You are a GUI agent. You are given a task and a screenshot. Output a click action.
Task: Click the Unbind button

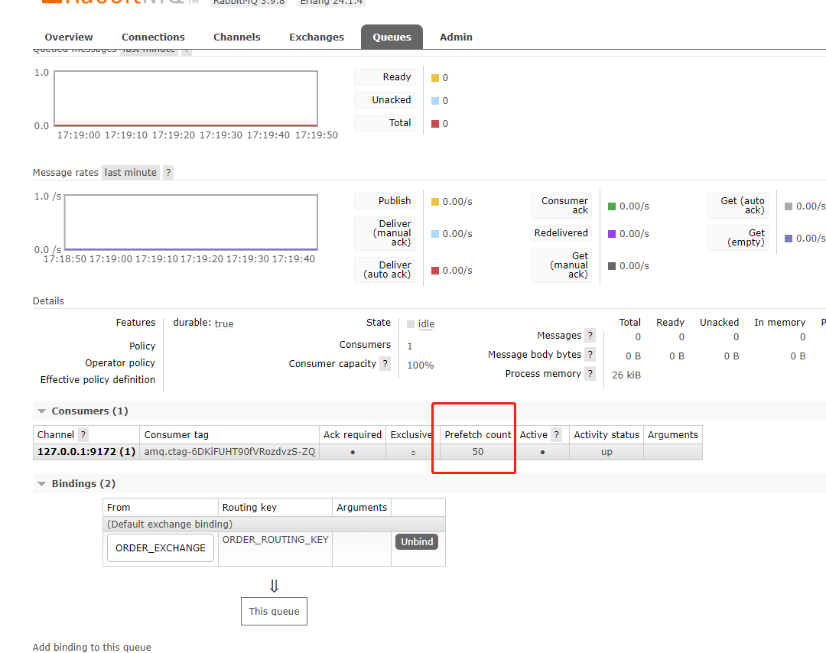point(416,541)
